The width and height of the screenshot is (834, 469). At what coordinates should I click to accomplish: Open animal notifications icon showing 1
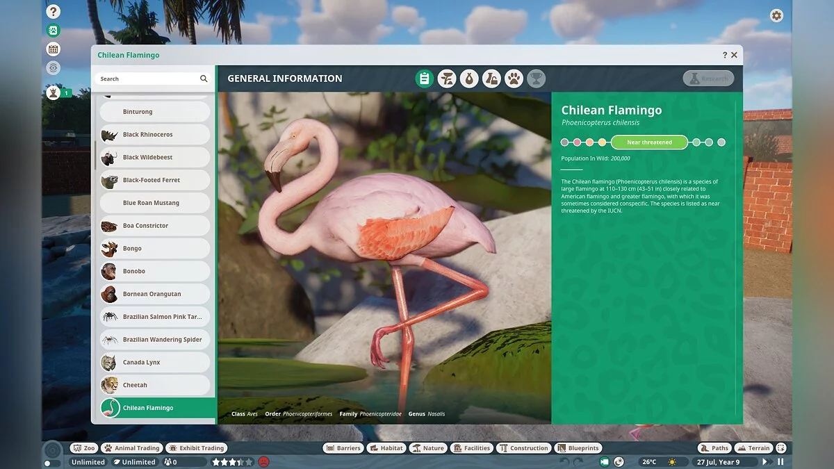53,92
